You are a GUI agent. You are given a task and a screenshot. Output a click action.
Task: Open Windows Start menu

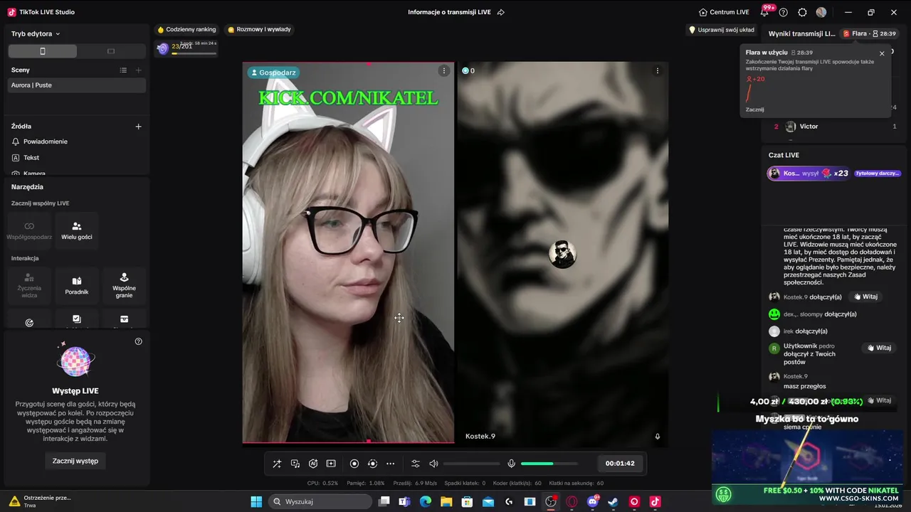256,501
